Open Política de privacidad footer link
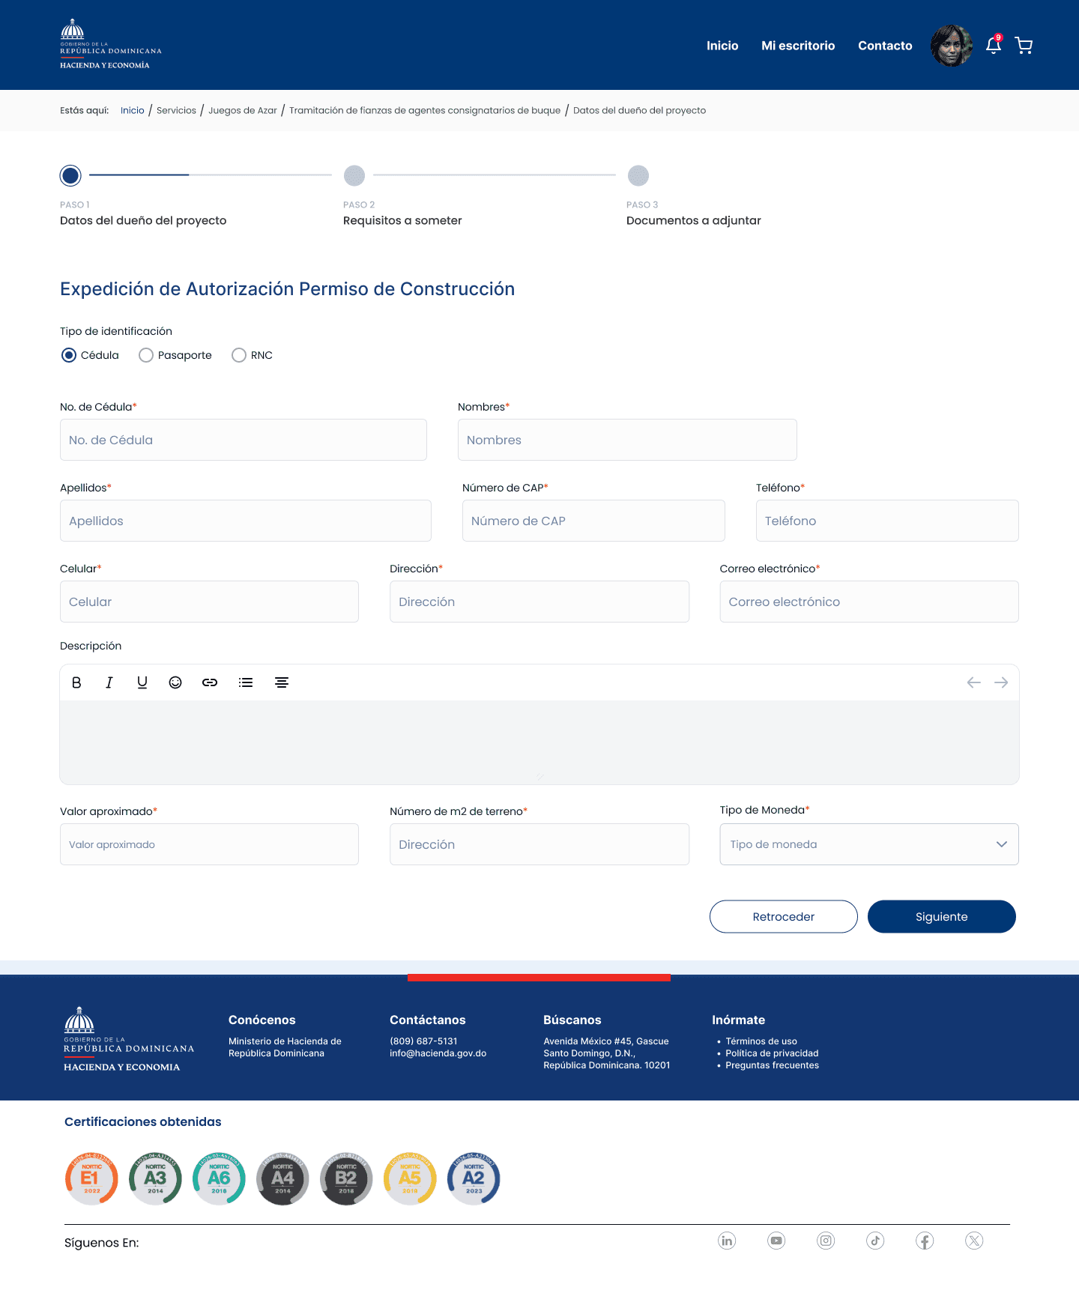Image resolution: width=1079 pixels, height=1302 pixels. coord(772,1053)
